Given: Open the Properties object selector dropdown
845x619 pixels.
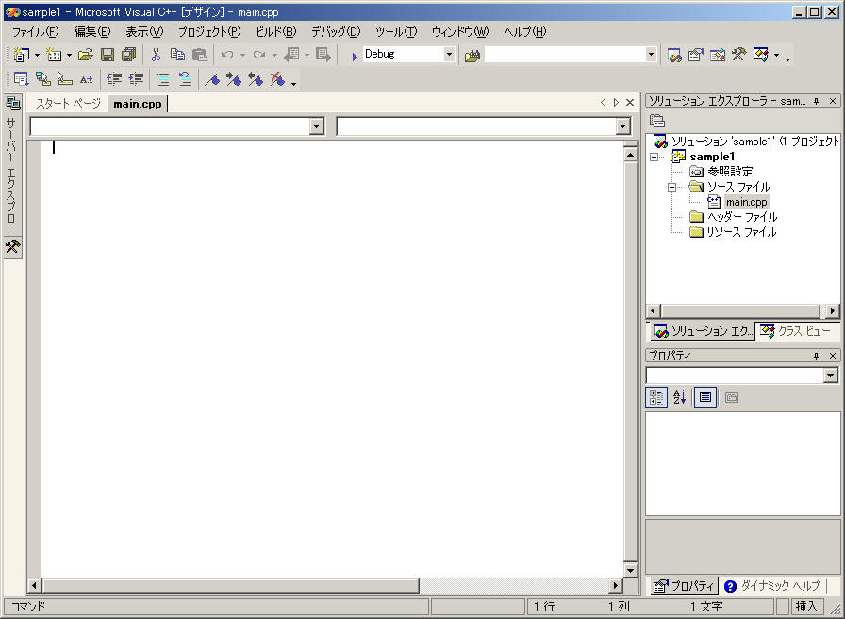Looking at the screenshot, I should 831,376.
